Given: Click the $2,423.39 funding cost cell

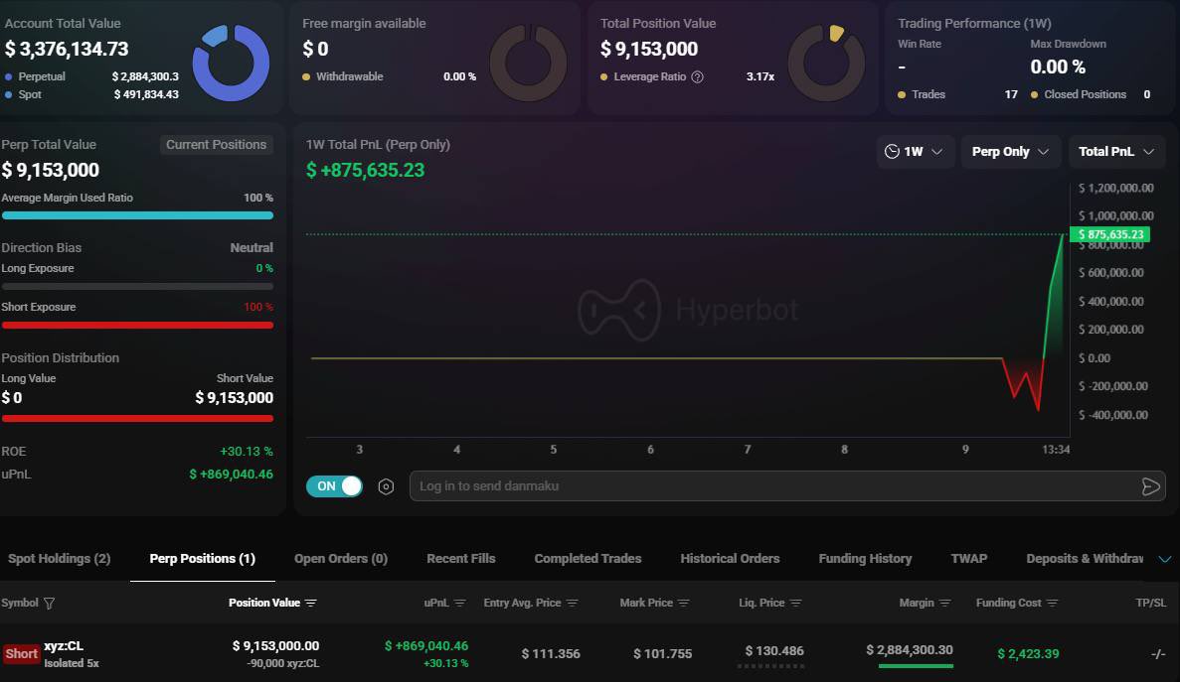Looking at the screenshot, I should (1028, 654).
